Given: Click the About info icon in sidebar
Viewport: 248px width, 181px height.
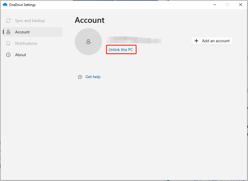Looking at the screenshot, I should 8,55.
